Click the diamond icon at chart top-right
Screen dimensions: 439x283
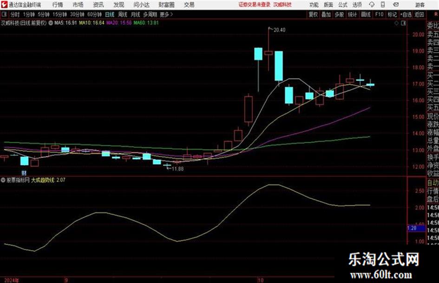pyautogui.click(x=396, y=23)
